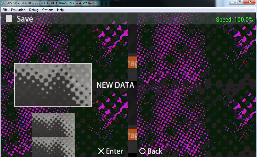257x157 pixels.
Task: Open the Help menu
Action: click(60, 10)
